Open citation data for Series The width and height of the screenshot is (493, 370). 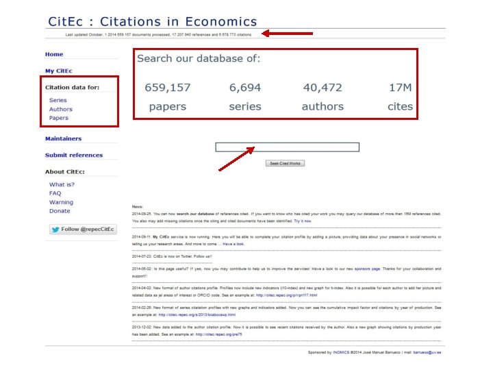coord(58,100)
